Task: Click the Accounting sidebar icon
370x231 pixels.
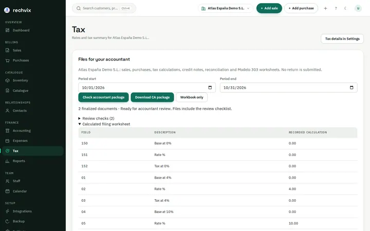Action: point(8,130)
